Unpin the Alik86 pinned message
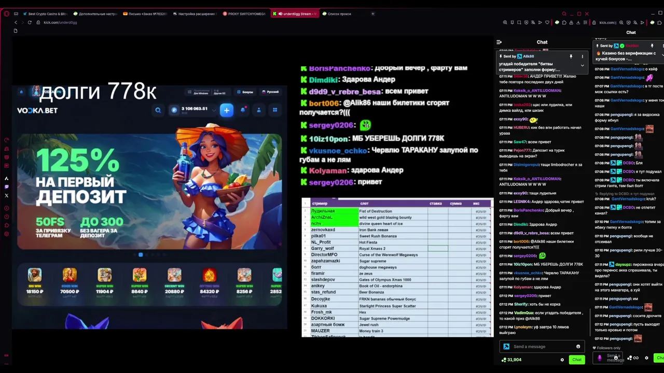The height and width of the screenshot is (373, 664). click(571, 56)
